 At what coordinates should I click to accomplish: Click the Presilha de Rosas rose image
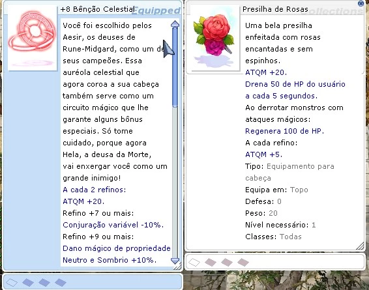(x=214, y=39)
